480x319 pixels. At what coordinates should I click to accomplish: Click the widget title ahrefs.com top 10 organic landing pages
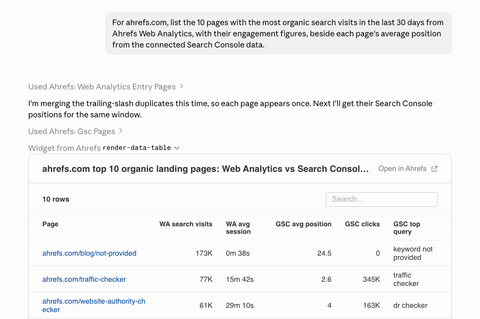[x=206, y=169]
